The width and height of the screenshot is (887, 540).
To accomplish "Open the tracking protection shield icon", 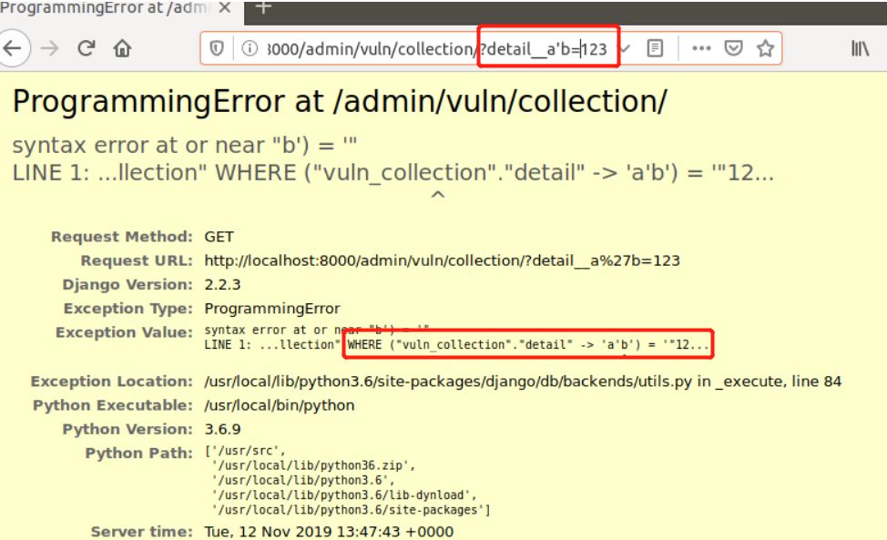I will point(217,48).
